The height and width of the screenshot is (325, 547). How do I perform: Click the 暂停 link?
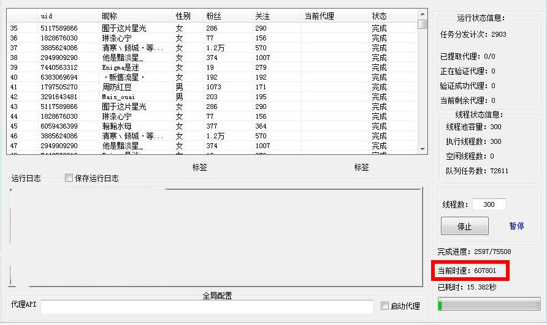(516, 226)
